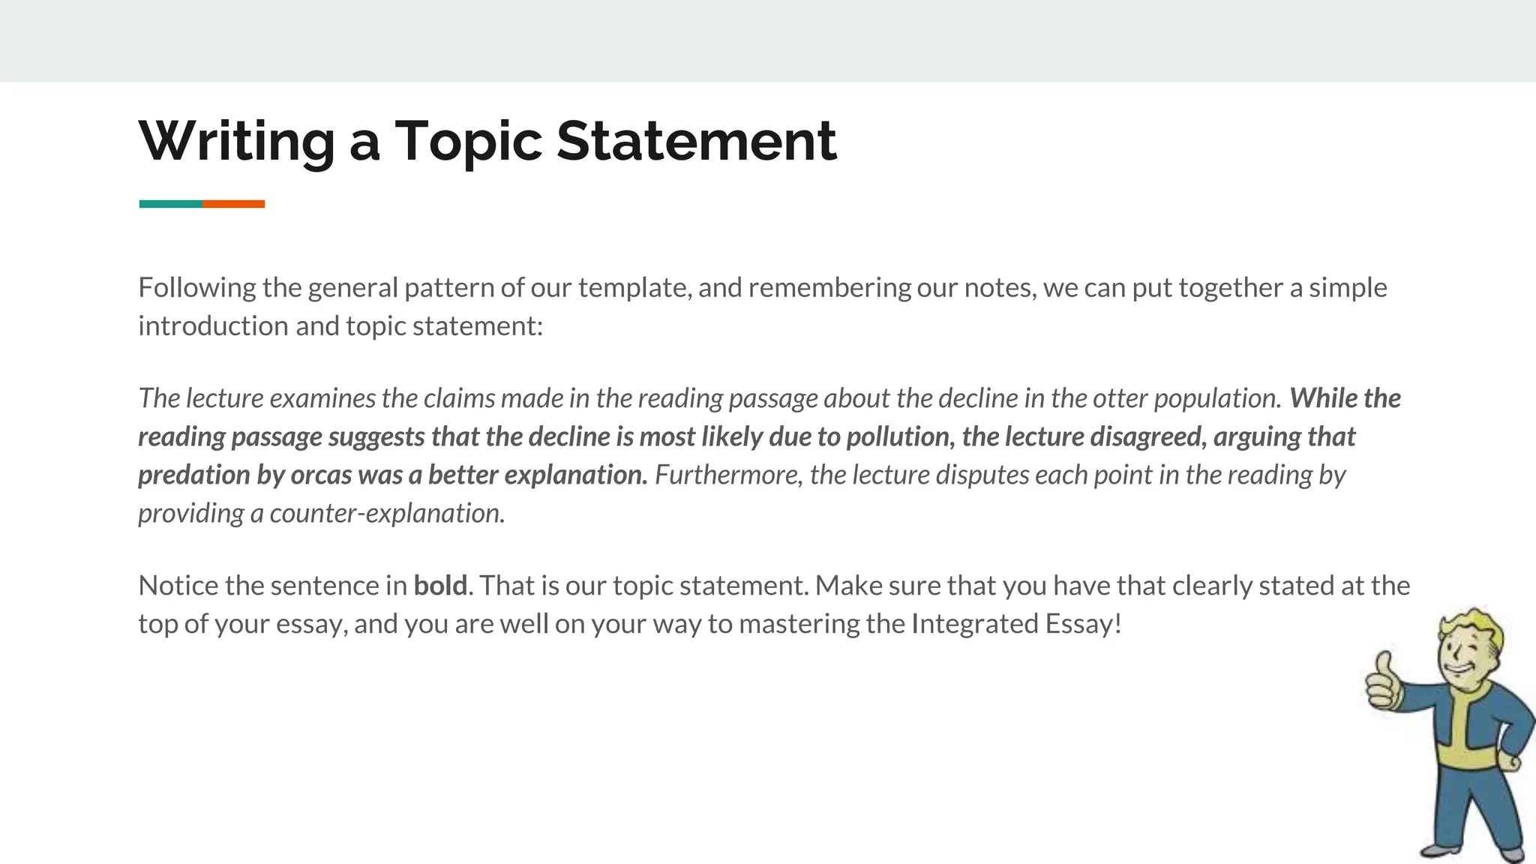Click the "Writing a Topic Statement" title
1536x864 pixels.
tap(487, 141)
